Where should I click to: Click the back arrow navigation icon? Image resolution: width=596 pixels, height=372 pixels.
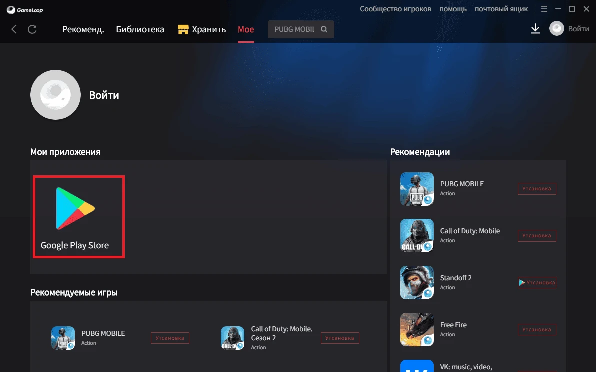[14, 29]
